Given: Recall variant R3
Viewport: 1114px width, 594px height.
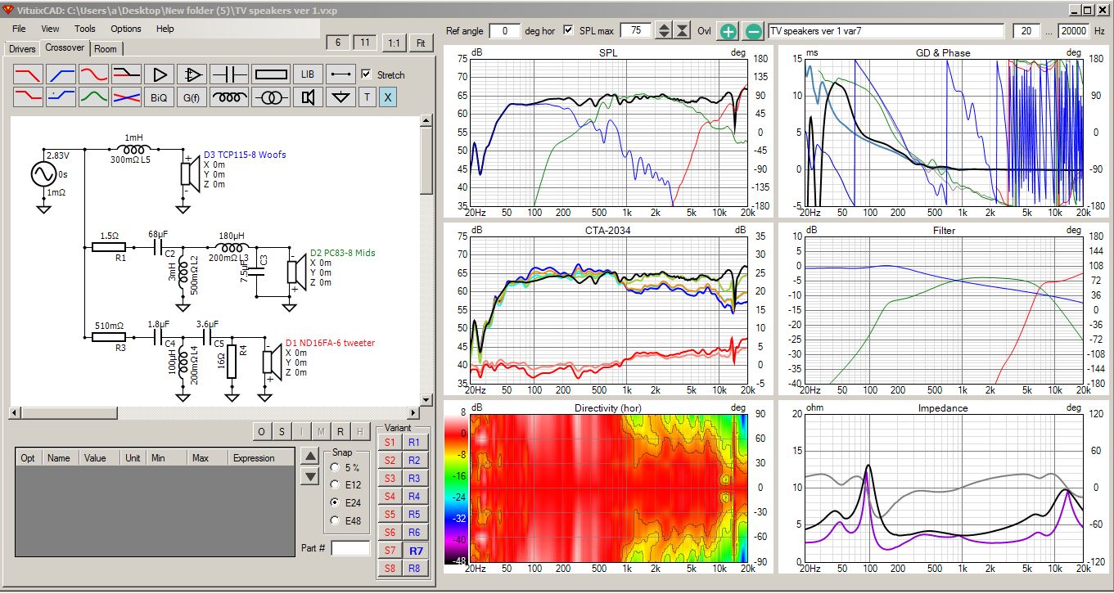Looking at the screenshot, I should [x=414, y=479].
